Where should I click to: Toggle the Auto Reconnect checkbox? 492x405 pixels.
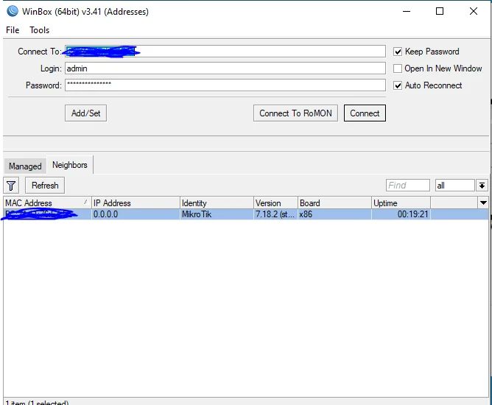tap(398, 85)
